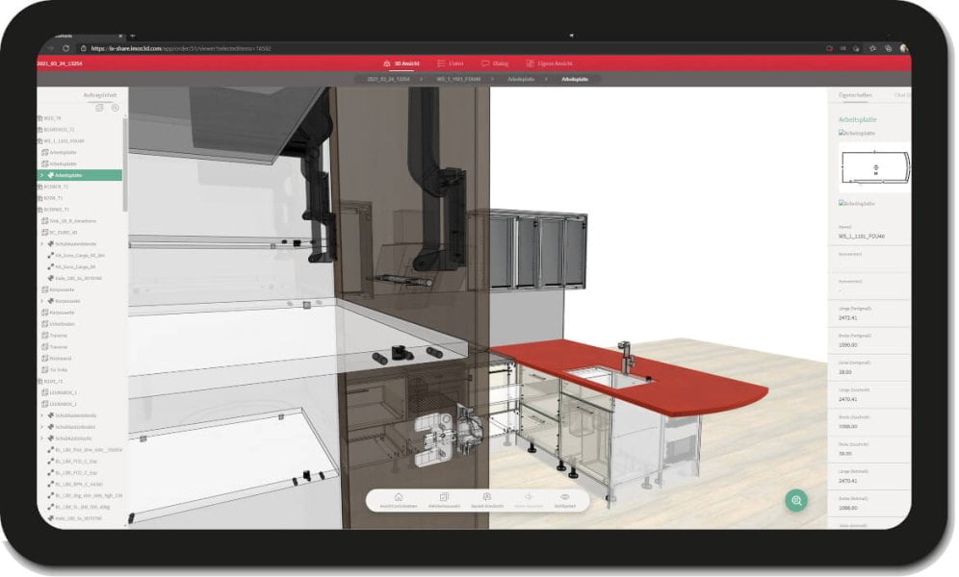
Task: Click the cabinet icon in bottom toolbar
Action: pyautogui.click(x=487, y=496)
